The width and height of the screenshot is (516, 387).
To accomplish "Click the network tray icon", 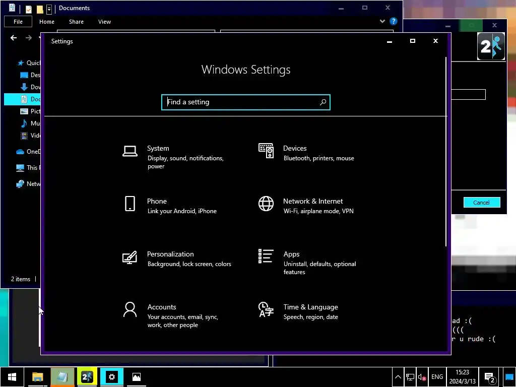I will [410, 377].
